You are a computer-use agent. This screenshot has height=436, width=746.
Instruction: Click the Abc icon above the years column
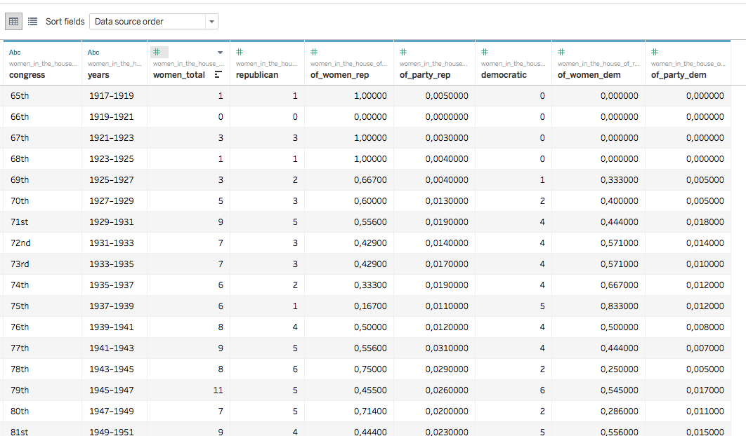point(92,52)
